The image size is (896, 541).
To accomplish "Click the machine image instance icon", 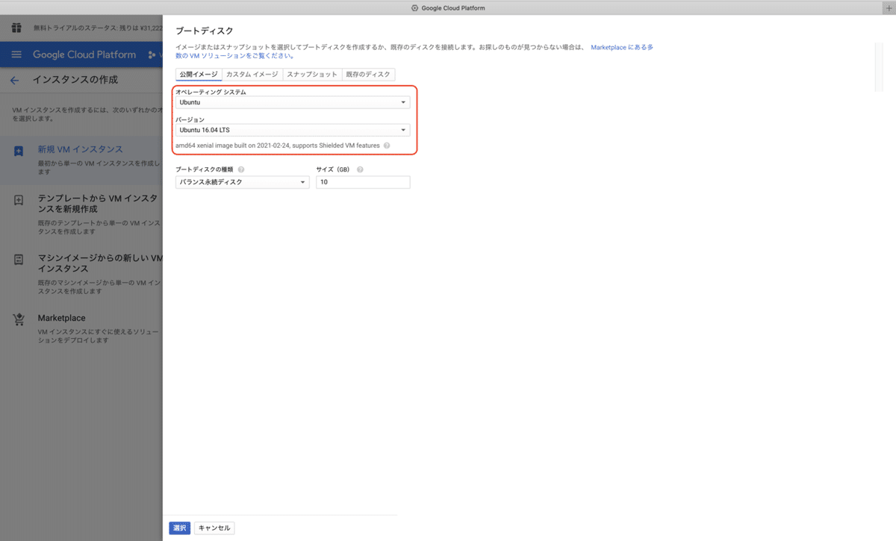I will point(19,260).
